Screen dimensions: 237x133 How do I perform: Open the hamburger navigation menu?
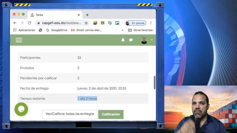(x=19, y=40)
